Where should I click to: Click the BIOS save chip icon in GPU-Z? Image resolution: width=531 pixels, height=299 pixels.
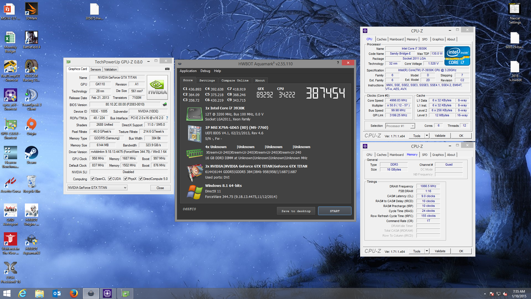[x=165, y=104]
